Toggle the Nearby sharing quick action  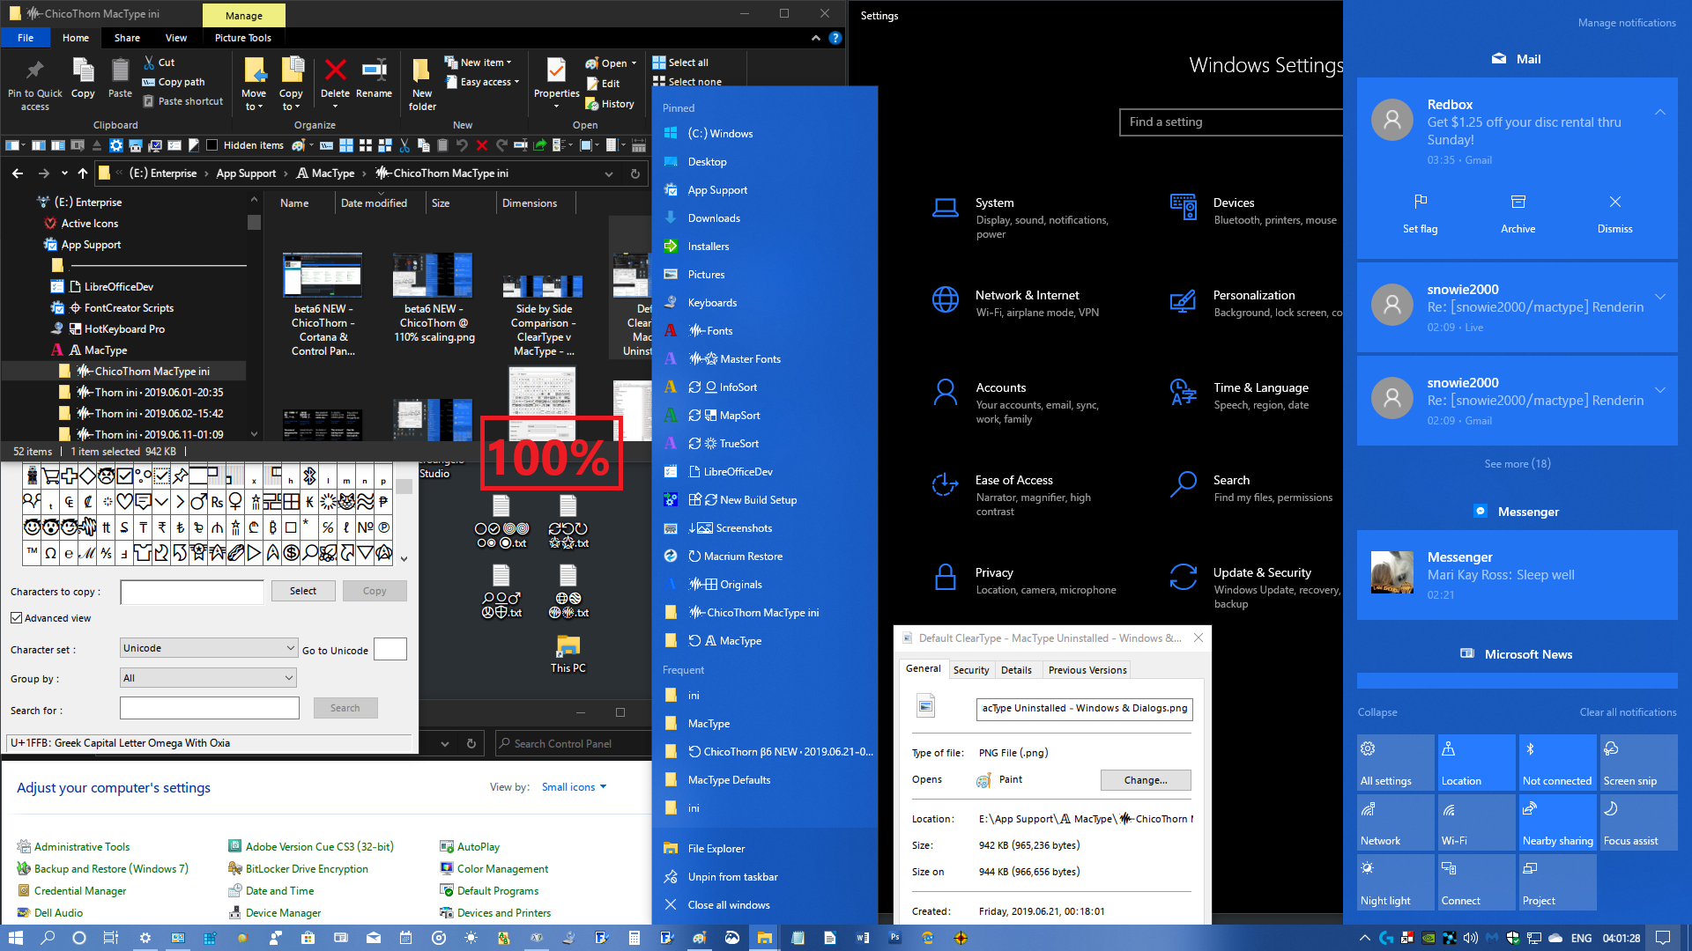click(x=1556, y=822)
